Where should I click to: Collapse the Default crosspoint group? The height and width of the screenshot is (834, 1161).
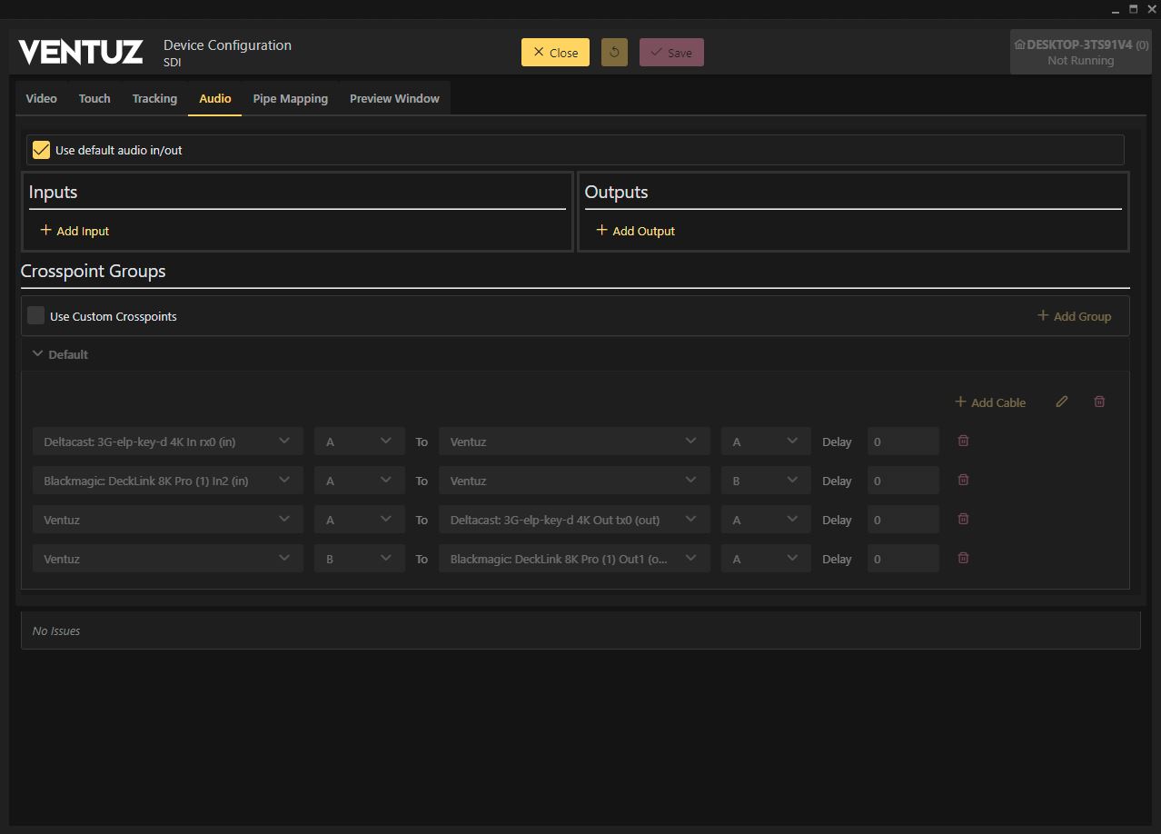click(x=38, y=354)
